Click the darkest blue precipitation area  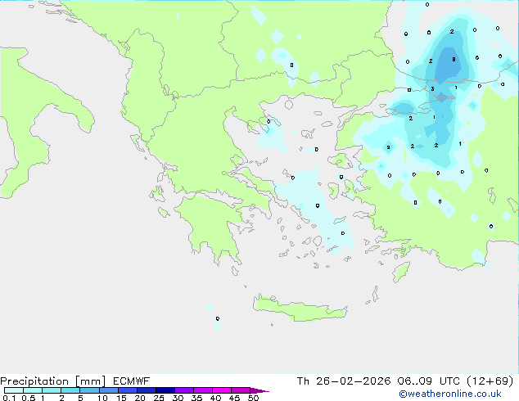tap(449, 65)
